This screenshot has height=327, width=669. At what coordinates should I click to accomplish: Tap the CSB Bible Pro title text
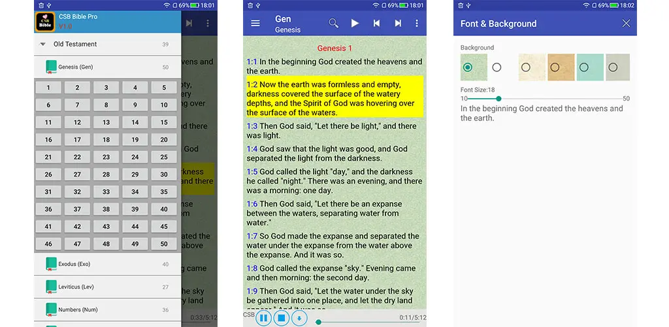pyautogui.click(x=78, y=16)
